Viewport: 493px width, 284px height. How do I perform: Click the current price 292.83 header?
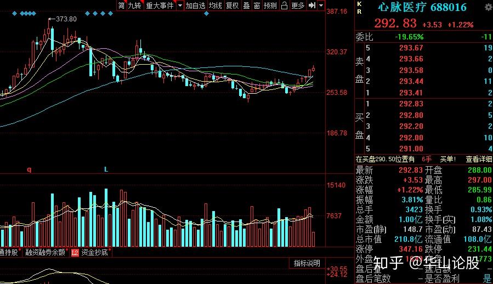pyautogui.click(x=395, y=23)
